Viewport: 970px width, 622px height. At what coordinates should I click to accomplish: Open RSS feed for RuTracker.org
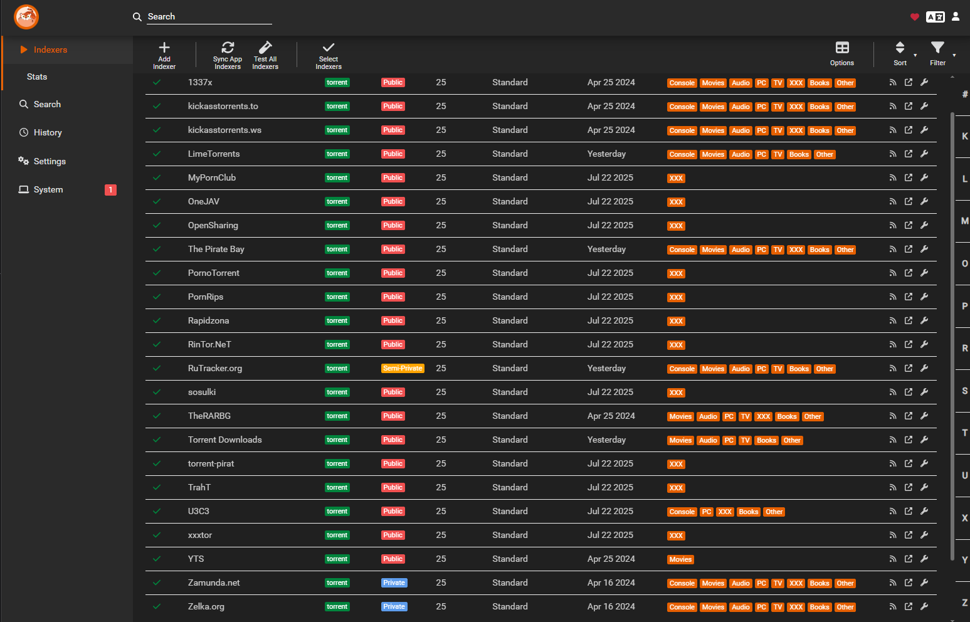(x=893, y=368)
